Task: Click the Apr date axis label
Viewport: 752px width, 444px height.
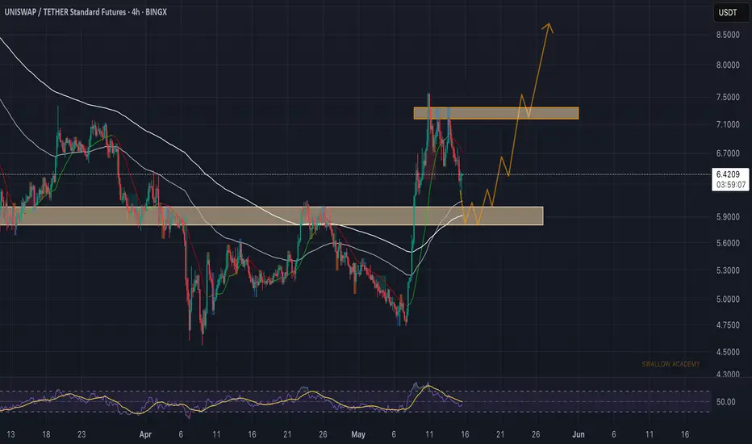Action: tap(145, 434)
